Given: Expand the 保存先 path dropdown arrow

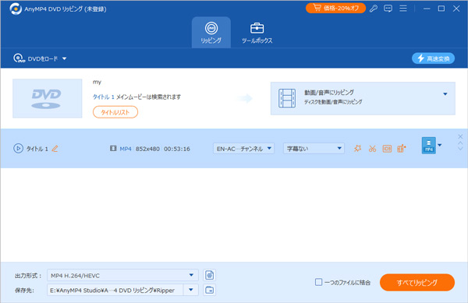Looking at the screenshot, I should pyautogui.click(x=191, y=290).
